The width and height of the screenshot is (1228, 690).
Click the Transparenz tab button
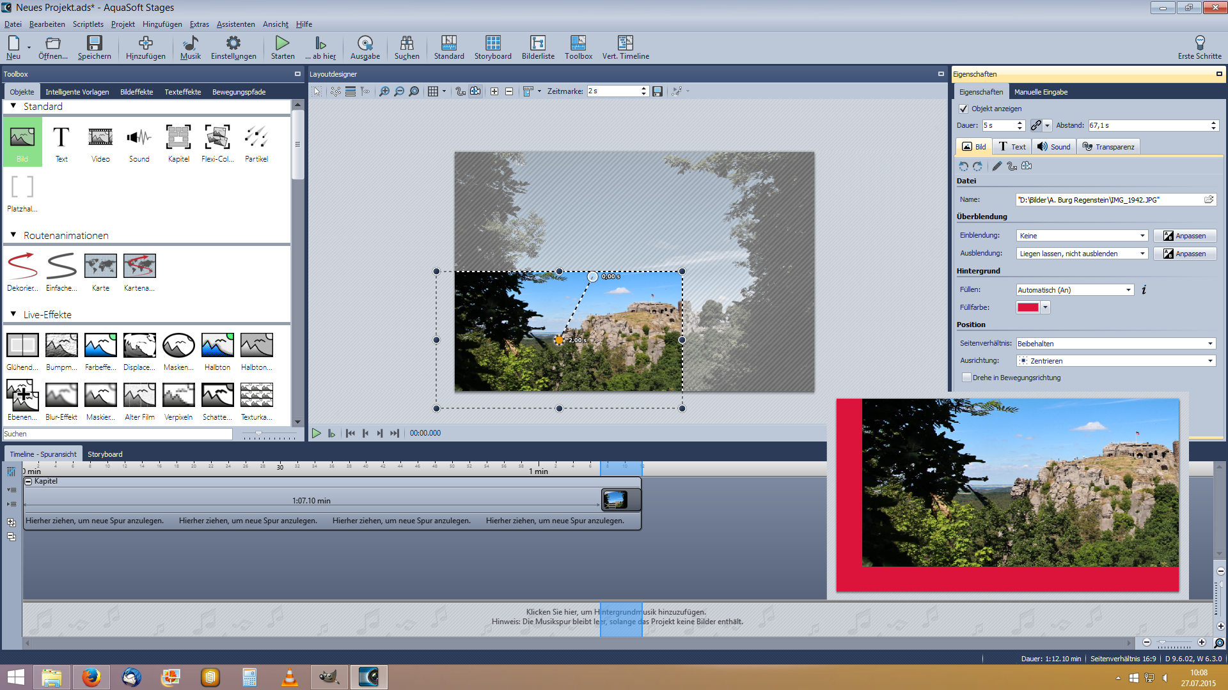tap(1108, 147)
